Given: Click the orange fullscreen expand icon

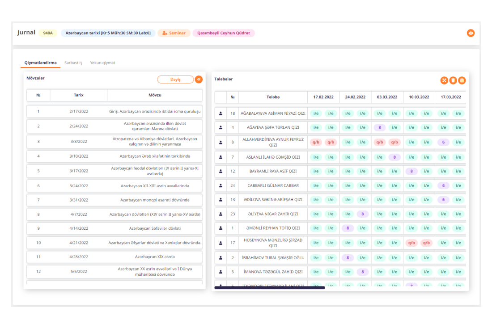Looking at the screenshot, I should [x=444, y=80].
